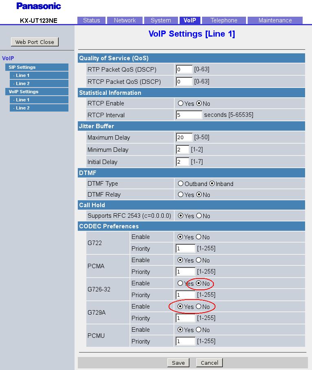Click the Web Port Close button
The image size is (312, 370).
click(x=35, y=42)
